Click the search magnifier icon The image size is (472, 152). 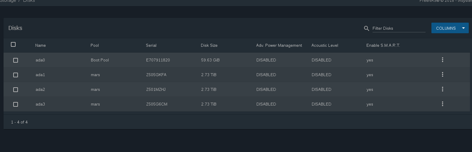tap(366, 28)
